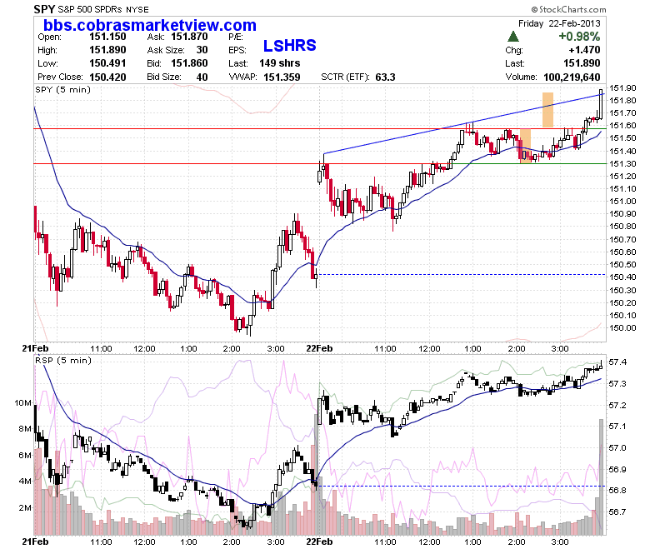Click the Prev Close value 150.420

pos(107,77)
